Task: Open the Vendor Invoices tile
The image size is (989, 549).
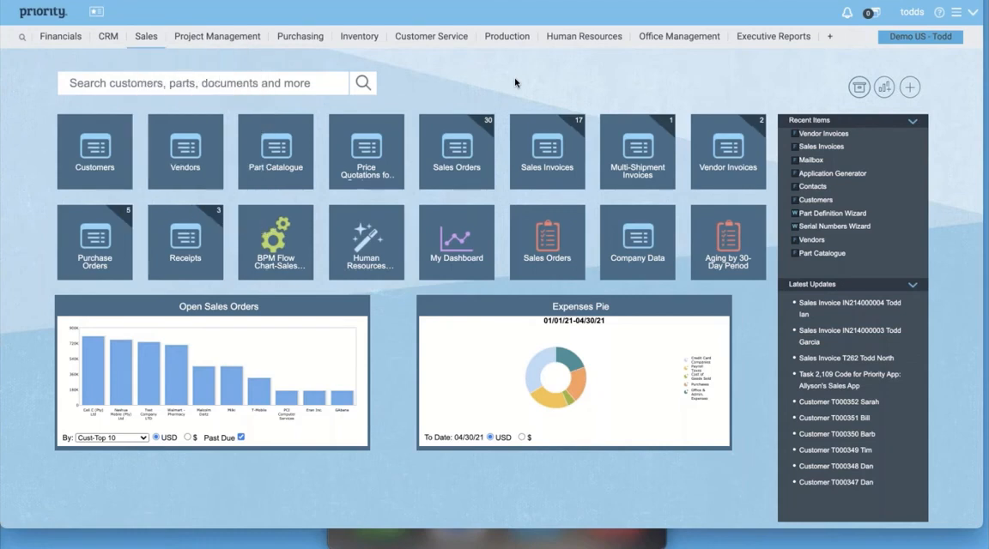Action: [729, 151]
